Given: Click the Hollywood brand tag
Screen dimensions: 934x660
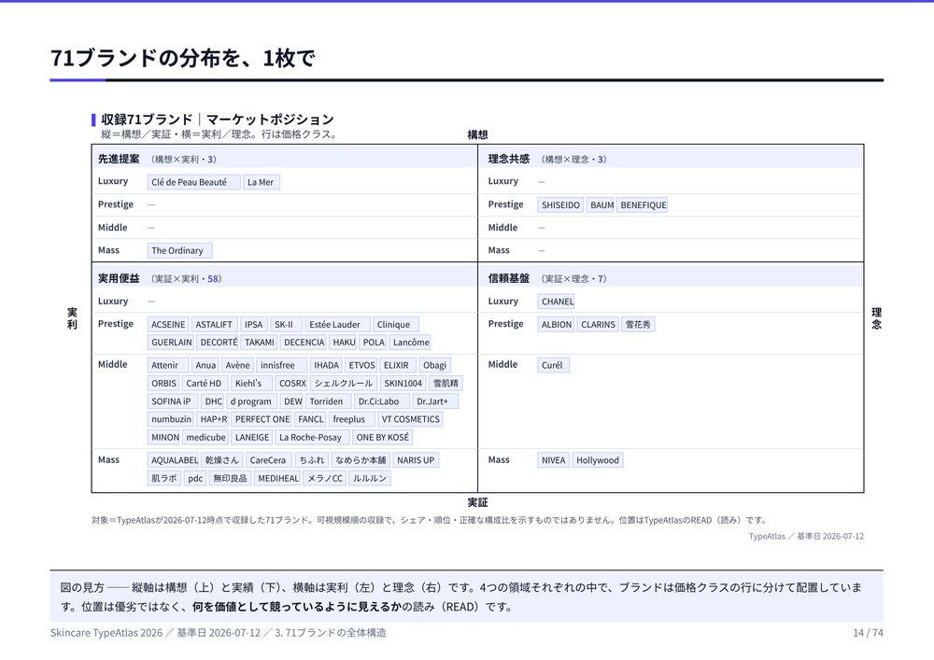Looking at the screenshot, I should tap(598, 460).
